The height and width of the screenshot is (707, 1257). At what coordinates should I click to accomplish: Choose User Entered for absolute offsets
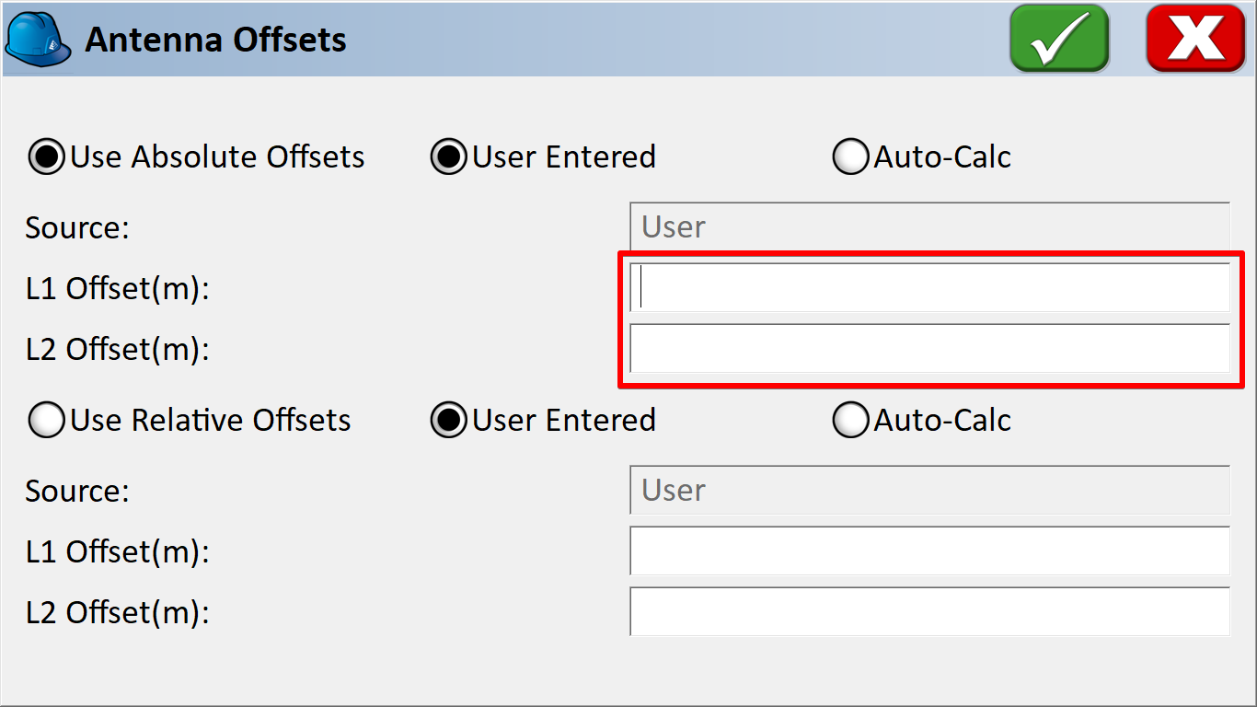click(449, 156)
